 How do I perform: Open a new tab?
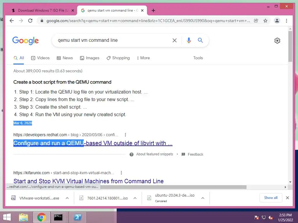pyautogui.click(x=153, y=10)
